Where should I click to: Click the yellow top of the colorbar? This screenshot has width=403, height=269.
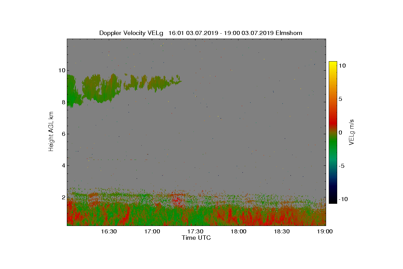coord(333,65)
